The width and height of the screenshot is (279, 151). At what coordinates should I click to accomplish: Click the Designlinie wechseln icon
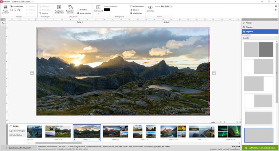click(x=70, y=8)
